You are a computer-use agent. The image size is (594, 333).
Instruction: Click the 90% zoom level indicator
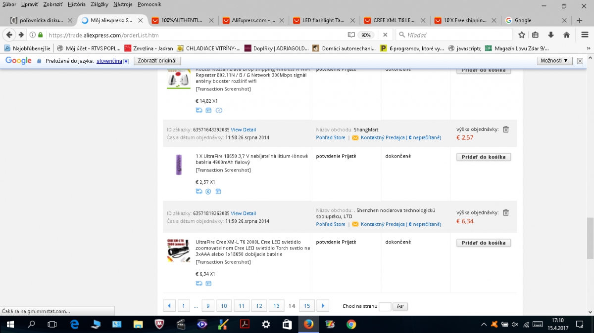point(366,35)
